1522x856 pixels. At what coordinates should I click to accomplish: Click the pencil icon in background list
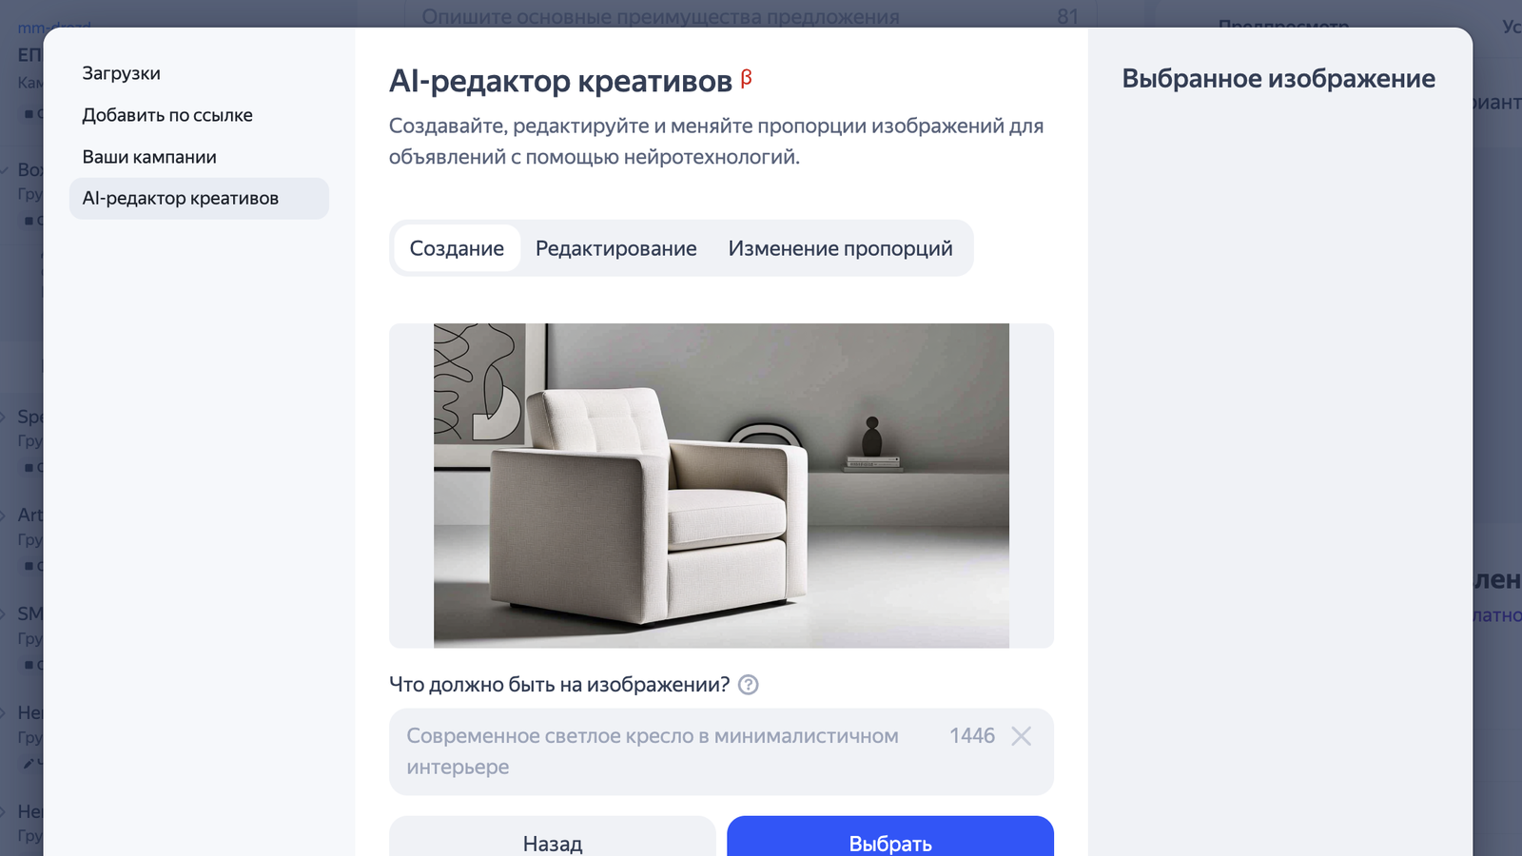[29, 763]
